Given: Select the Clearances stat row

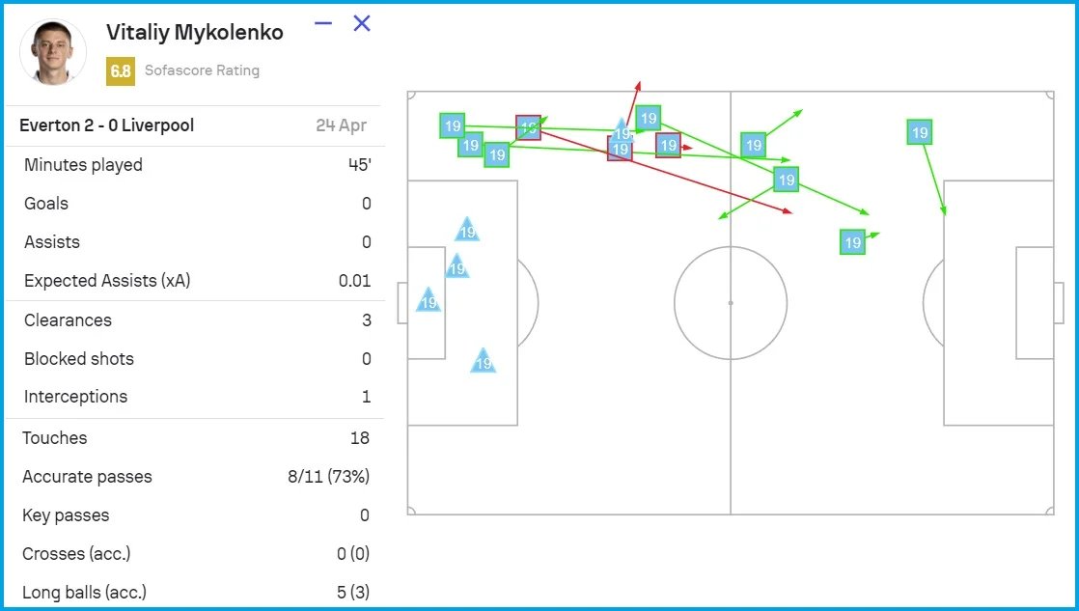Looking at the screenshot, I should [x=196, y=320].
